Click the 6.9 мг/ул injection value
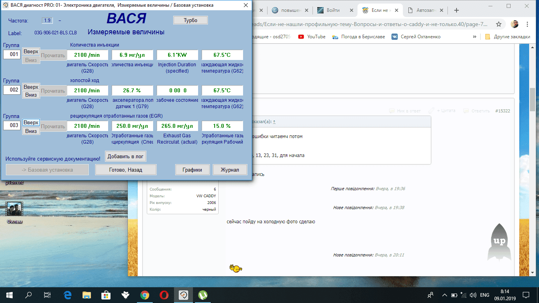Screen dimensions: 539x303 coord(132,55)
